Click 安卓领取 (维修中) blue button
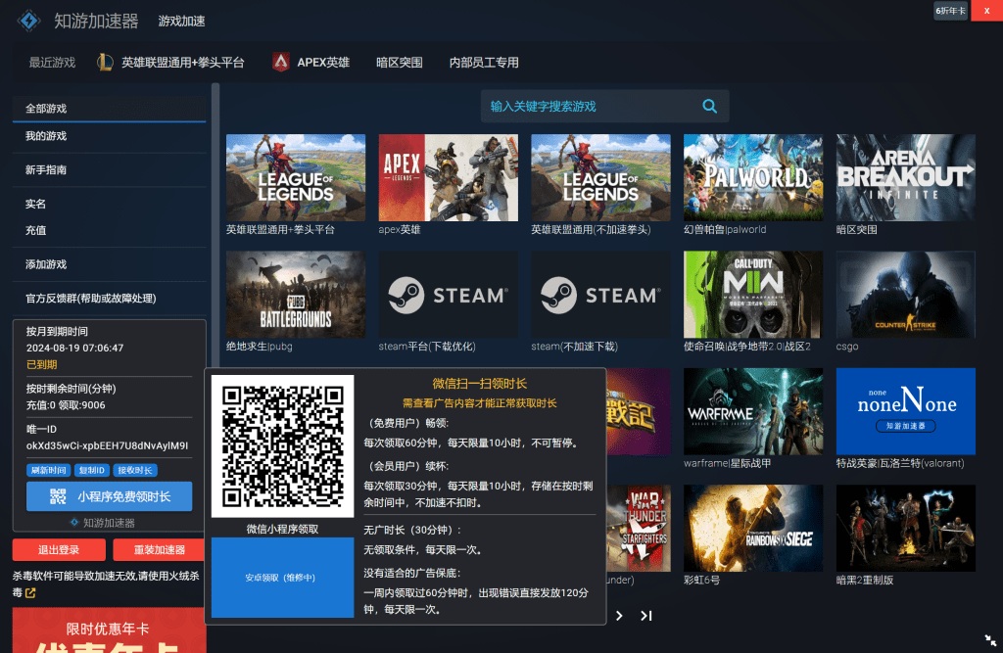1003x653 pixels. click(282, 578)
